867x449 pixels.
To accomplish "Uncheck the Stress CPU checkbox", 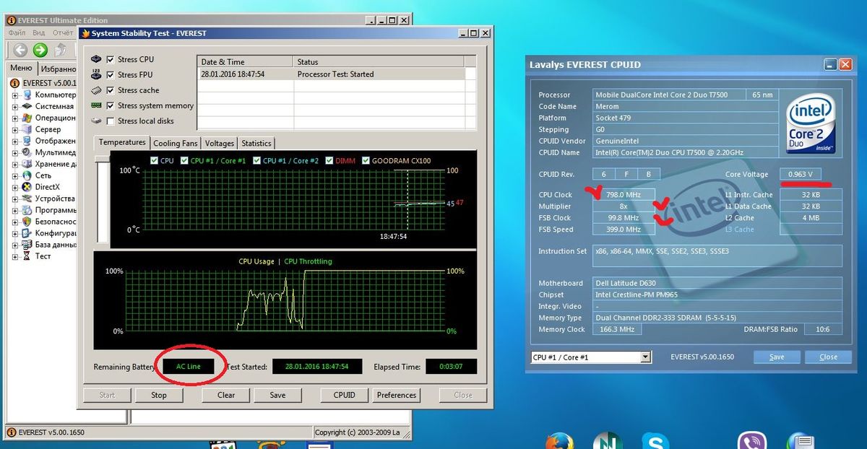I will 111,59.
